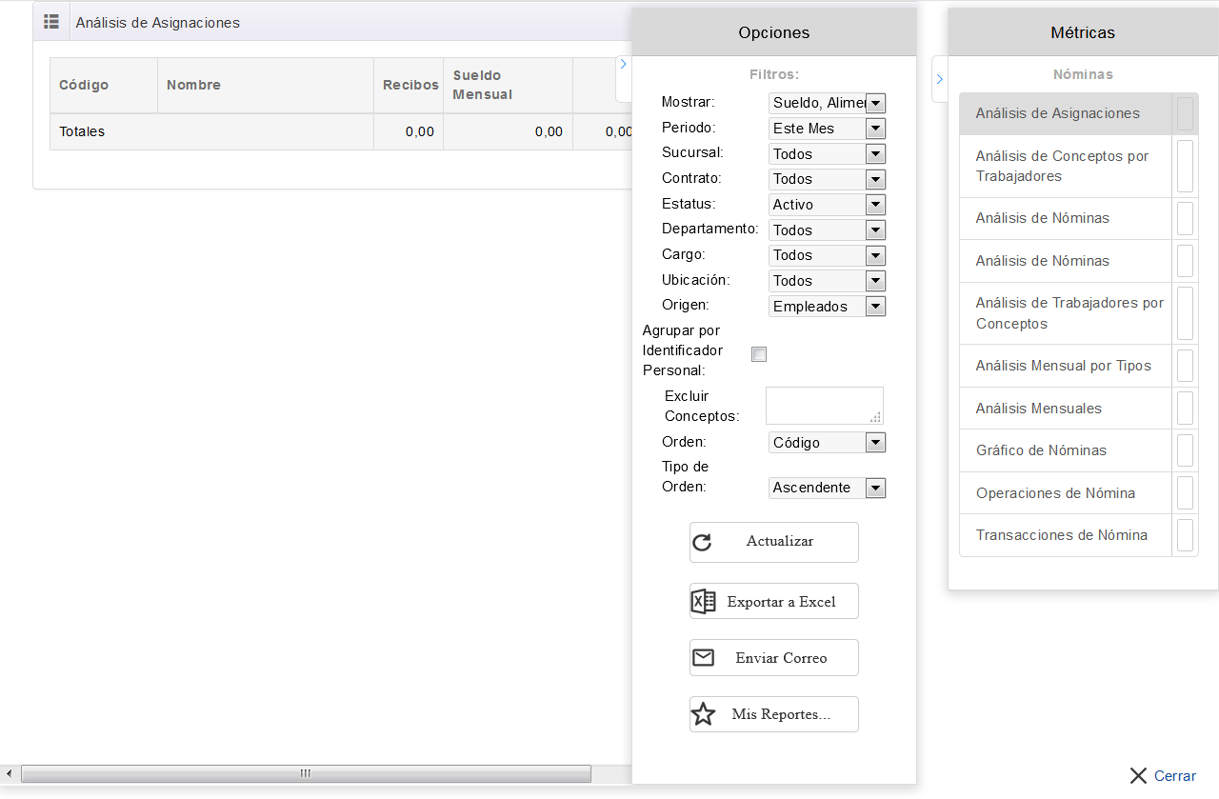The image size is (1219, 799).
Task: Toggle Agrupar por Identificador Personal checkbox
Action: coord(759,354)
